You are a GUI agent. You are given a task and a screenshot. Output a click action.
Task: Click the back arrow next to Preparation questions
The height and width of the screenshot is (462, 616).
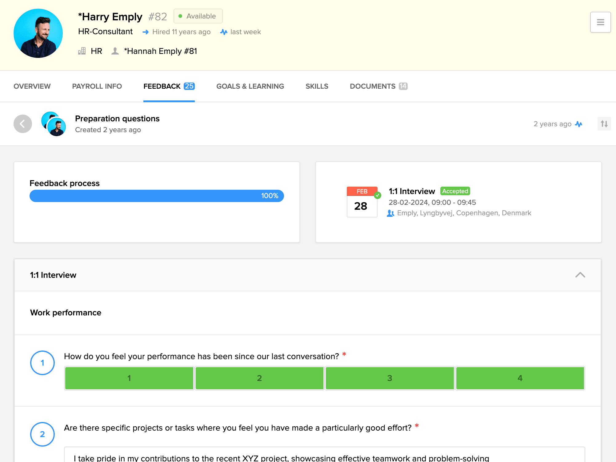(22, 124)
